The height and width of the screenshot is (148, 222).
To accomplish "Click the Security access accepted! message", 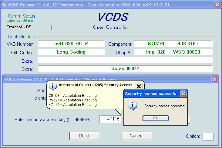I will [x=165, y=106].
